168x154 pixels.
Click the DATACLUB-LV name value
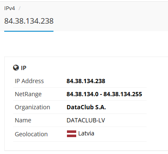point(86,120)
